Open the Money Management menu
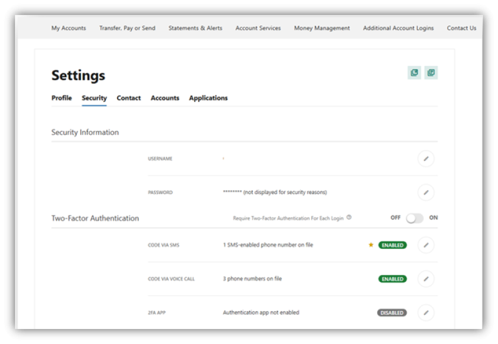The height and width of the screenshot is (344, 498). 322,28
